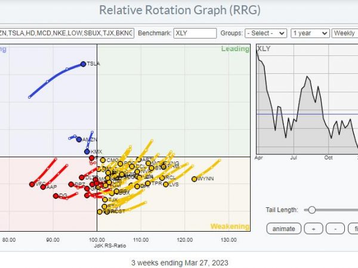Open the 1 year period dropdown
Image resolution: width=358 pixels, height=268 pixels.
click(x=310, y=33)
